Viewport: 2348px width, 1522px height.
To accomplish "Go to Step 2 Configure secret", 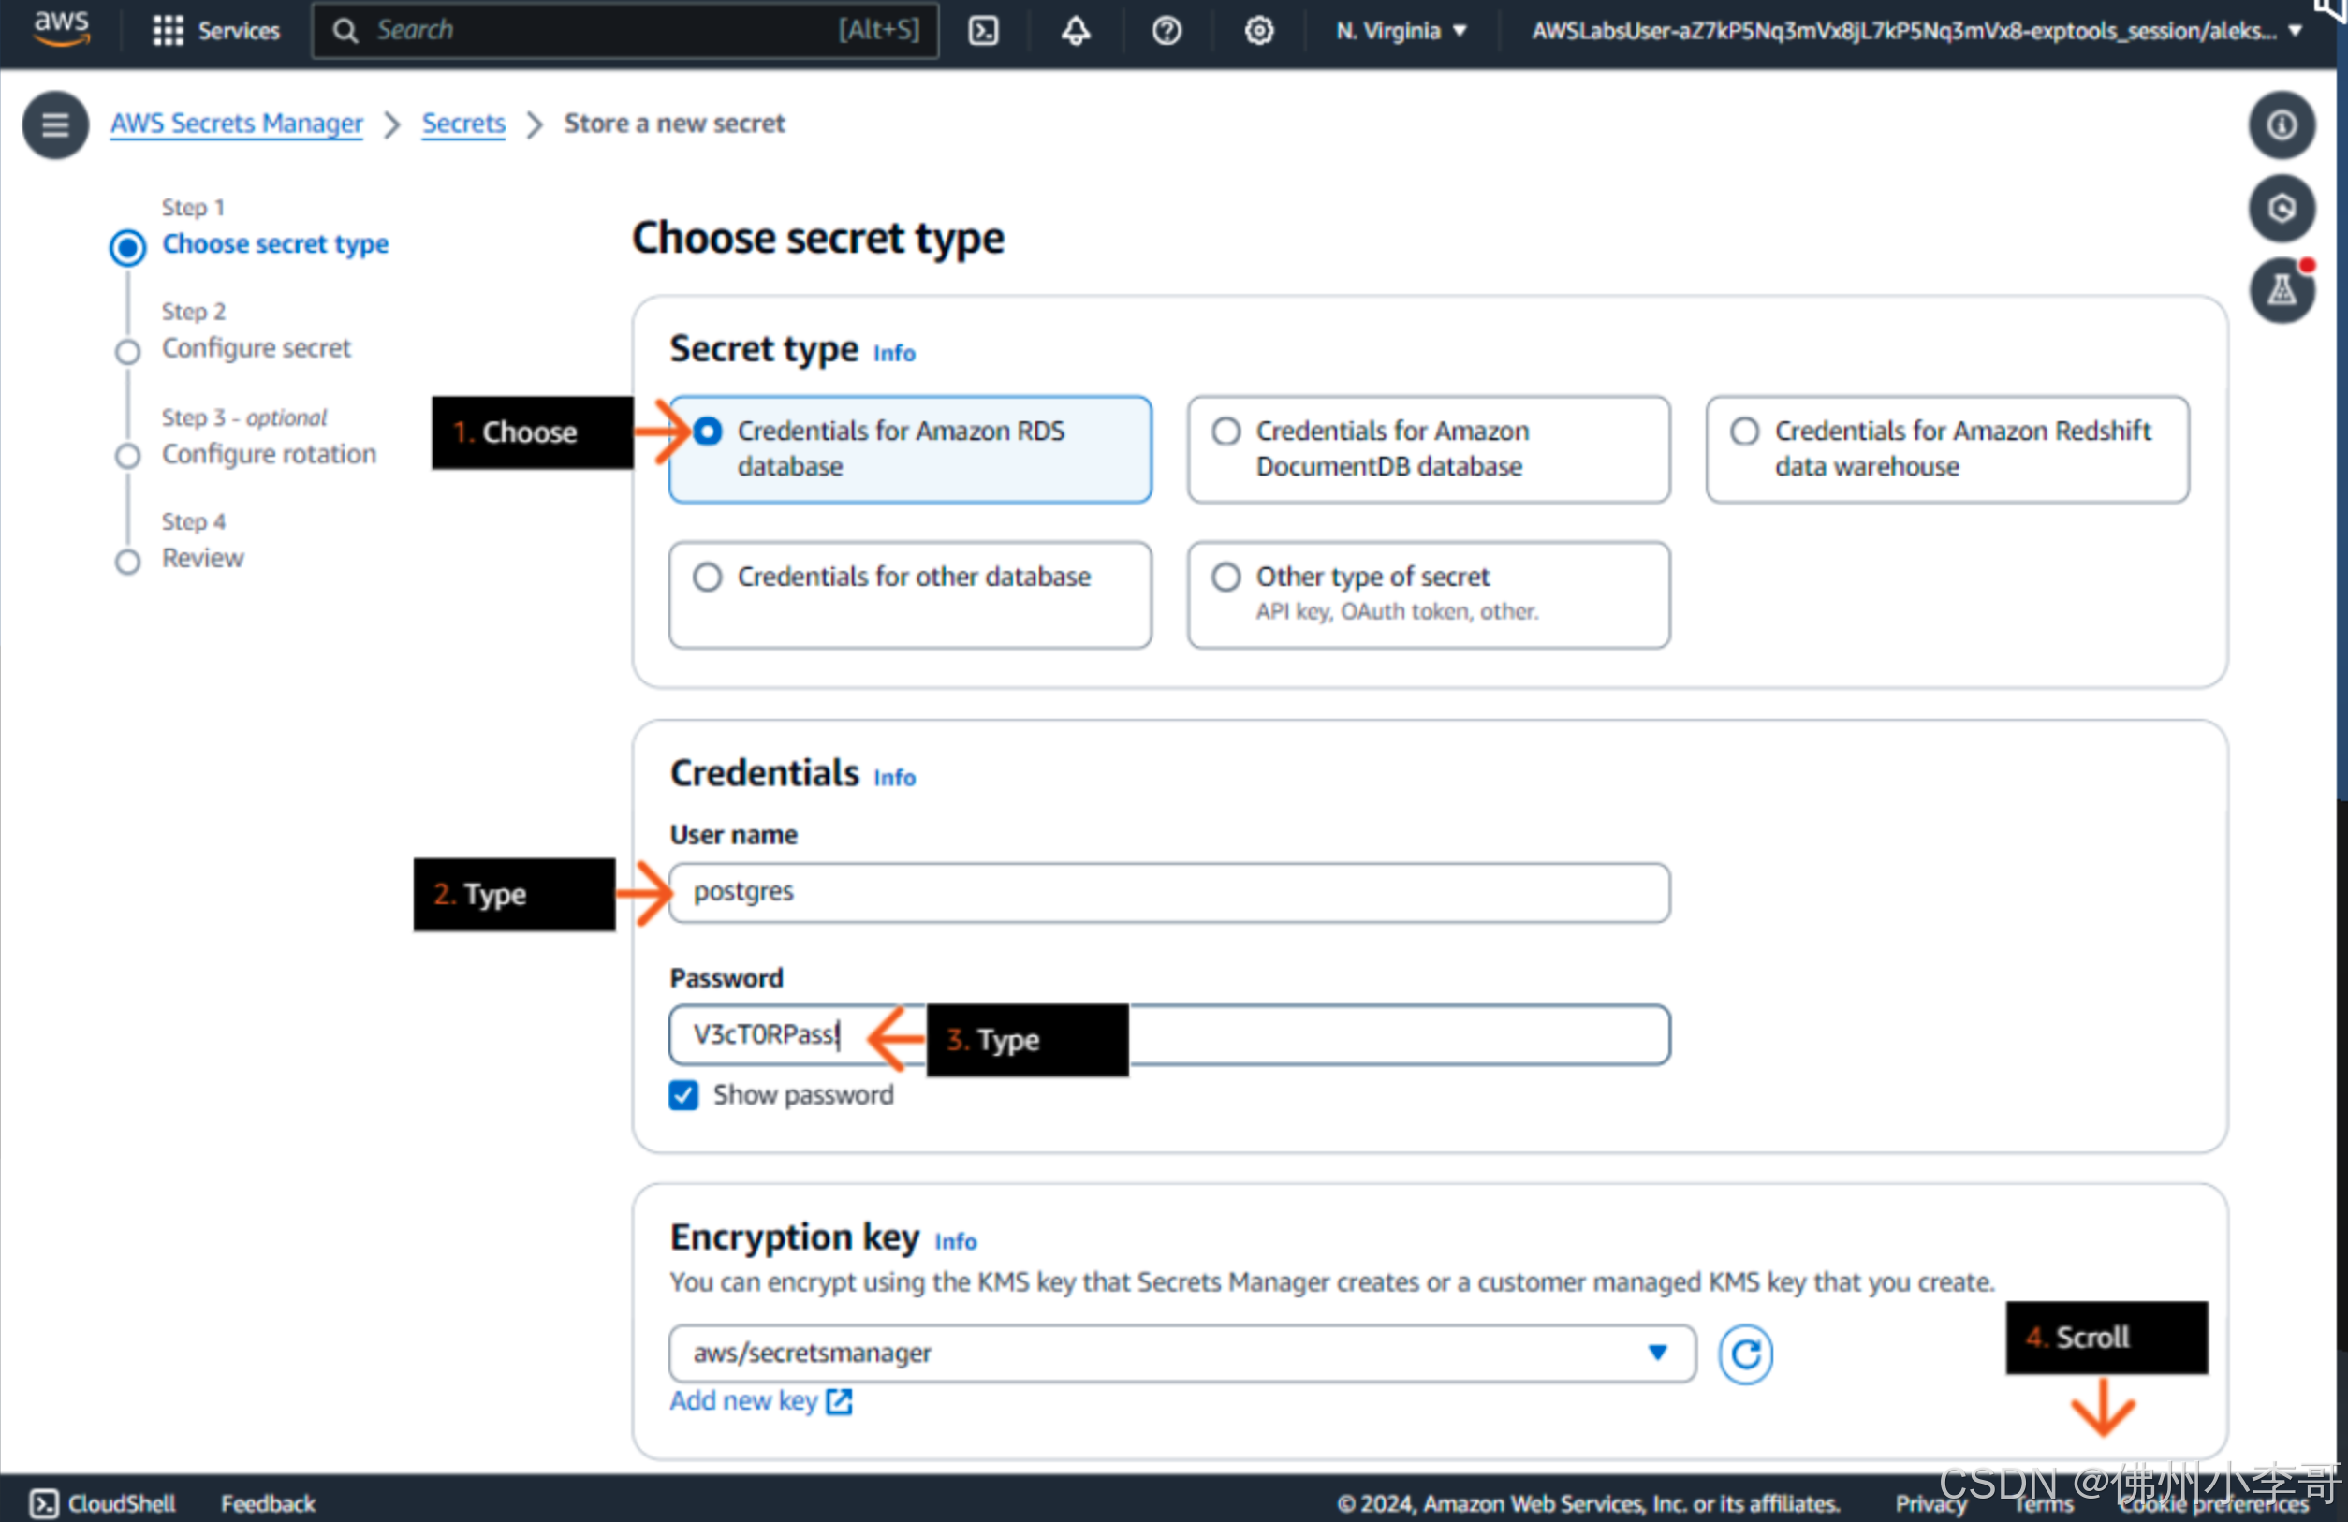I will (257, 348).
